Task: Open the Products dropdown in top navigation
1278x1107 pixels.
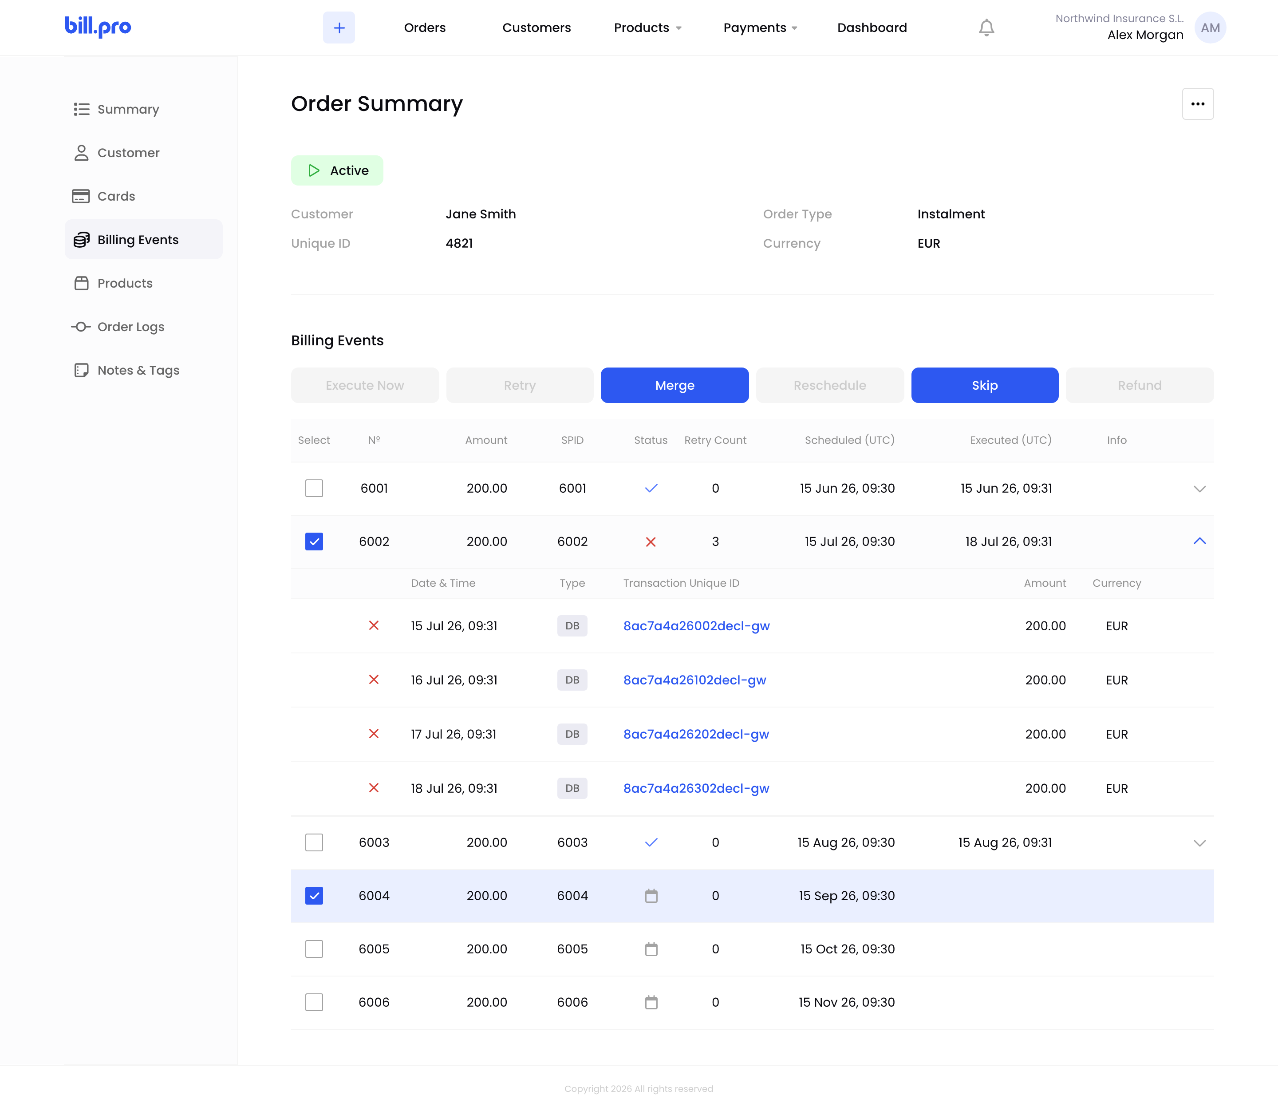Action: pyautogui.click(x=647, y=28)
